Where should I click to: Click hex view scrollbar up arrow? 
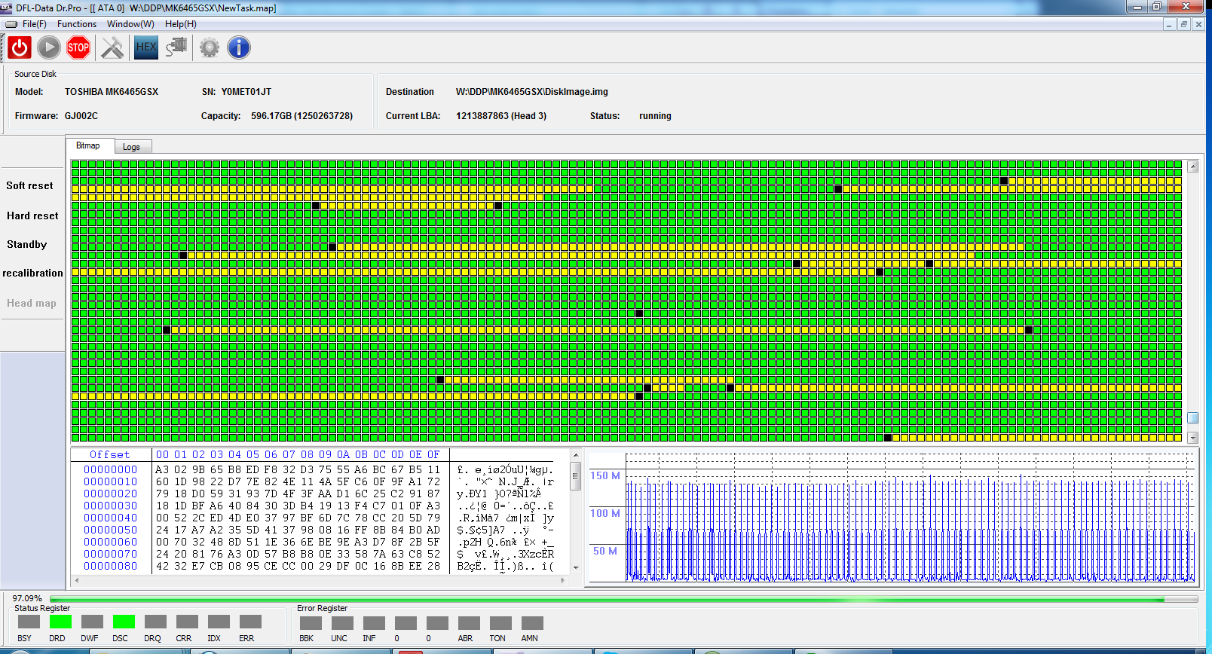(x=576, y=456)
